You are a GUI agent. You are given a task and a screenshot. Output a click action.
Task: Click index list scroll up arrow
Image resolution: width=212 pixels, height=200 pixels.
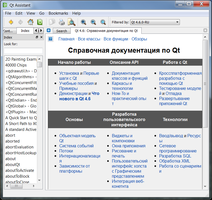click(40, 59)
